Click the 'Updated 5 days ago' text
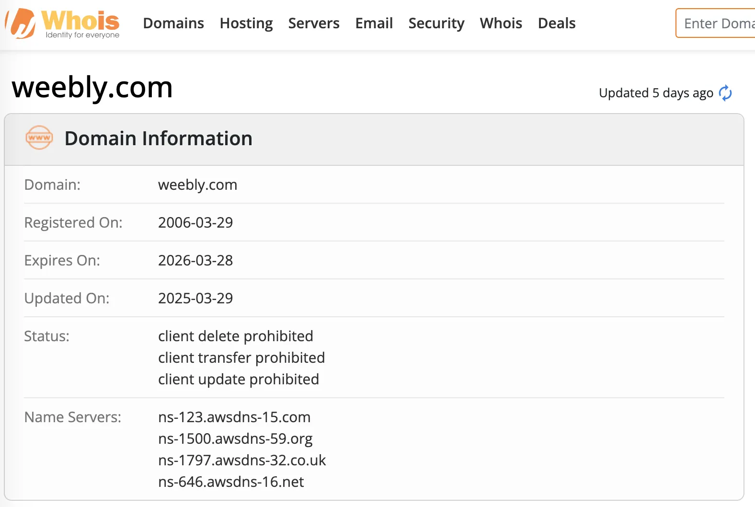This screenshot has height=507, width=755. click(656, 93)
